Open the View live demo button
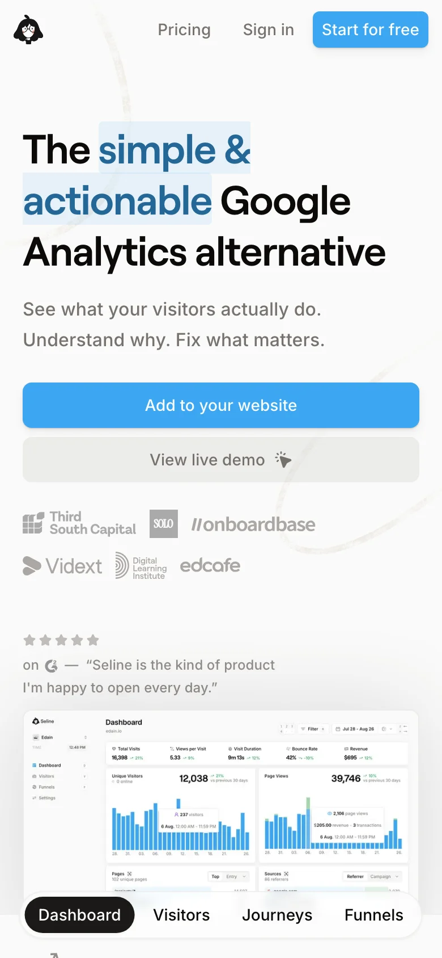 [x=221, y=460]
